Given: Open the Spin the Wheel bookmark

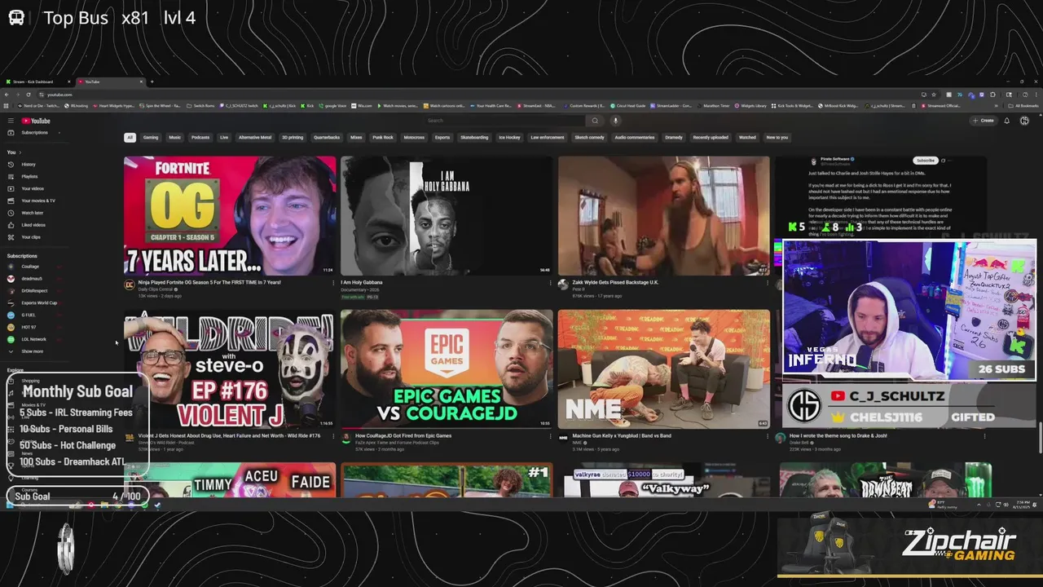Looking at the screenshot, I should (161, 106).
